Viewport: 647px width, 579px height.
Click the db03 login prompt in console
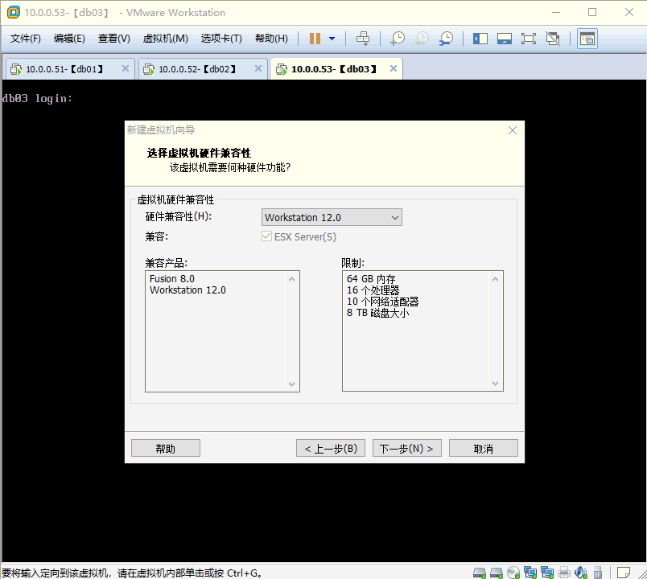pos(37,99)
